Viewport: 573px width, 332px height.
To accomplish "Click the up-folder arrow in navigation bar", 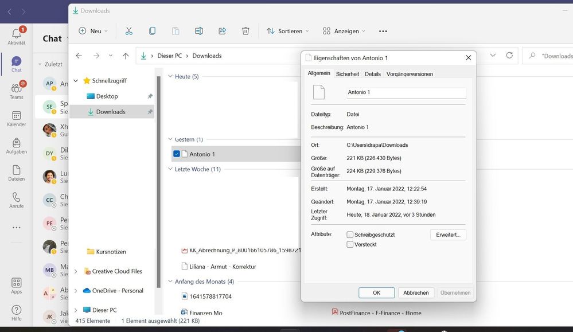I will pos(126,56).
